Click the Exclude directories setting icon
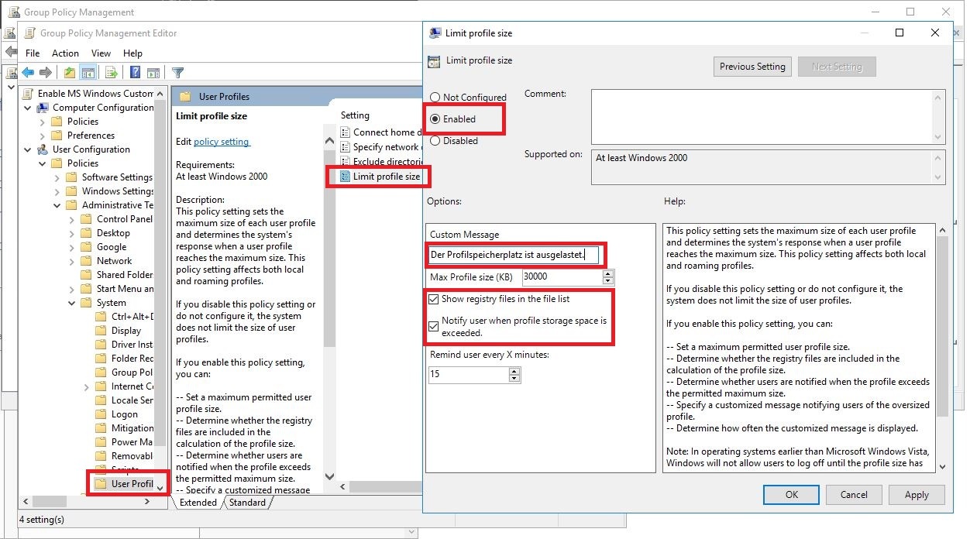 [346, 162]
